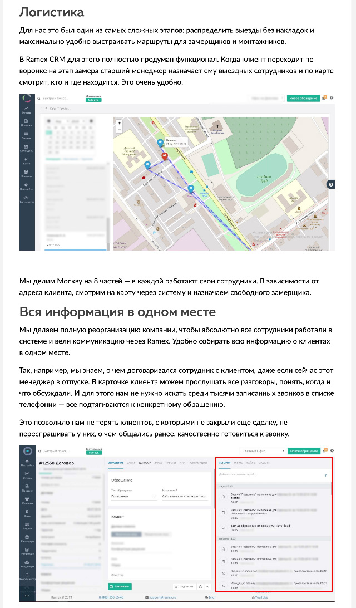Image resolution: width=356 pixels, height=608 pixels.
Task: Switch to the ЗАМЕР tab
Action: pos(131,463)
